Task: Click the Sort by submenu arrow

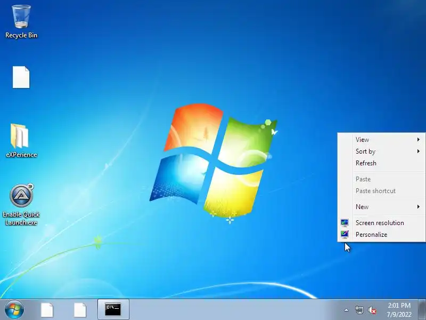Action: pyautogui.click(x=419, y=151)
